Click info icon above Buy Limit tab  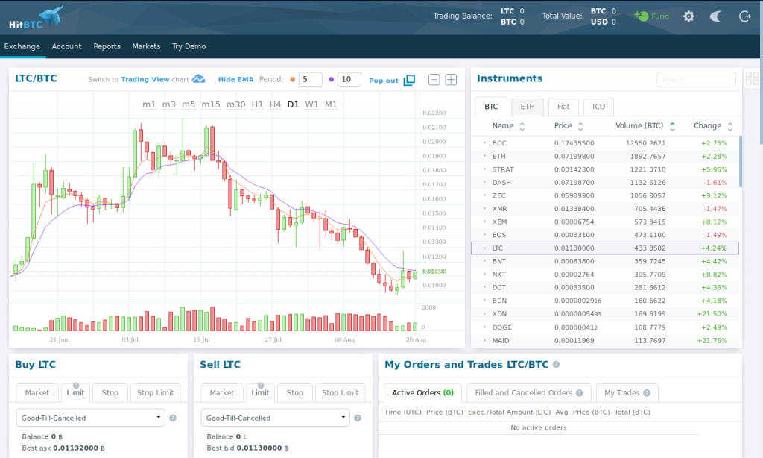tap(76, 386)
